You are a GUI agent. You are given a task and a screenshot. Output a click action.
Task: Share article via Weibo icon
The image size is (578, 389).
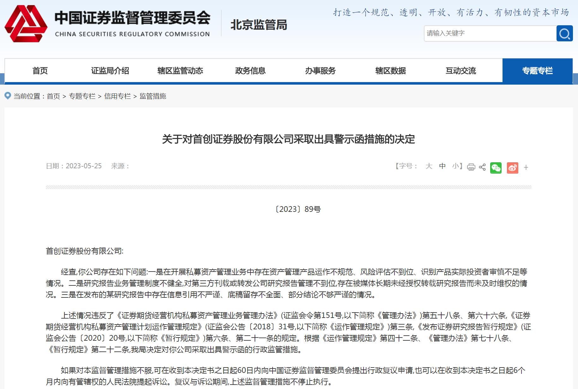tap(513, 168)
